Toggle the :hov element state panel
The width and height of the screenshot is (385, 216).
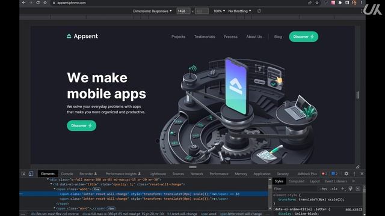click(324, 188)
